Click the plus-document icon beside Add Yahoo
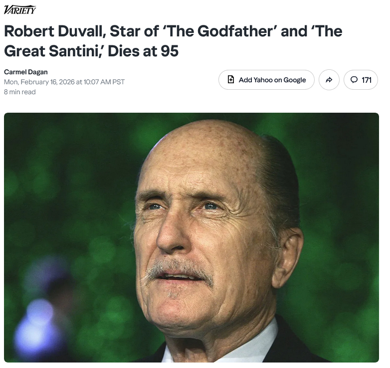 [230, 80]
